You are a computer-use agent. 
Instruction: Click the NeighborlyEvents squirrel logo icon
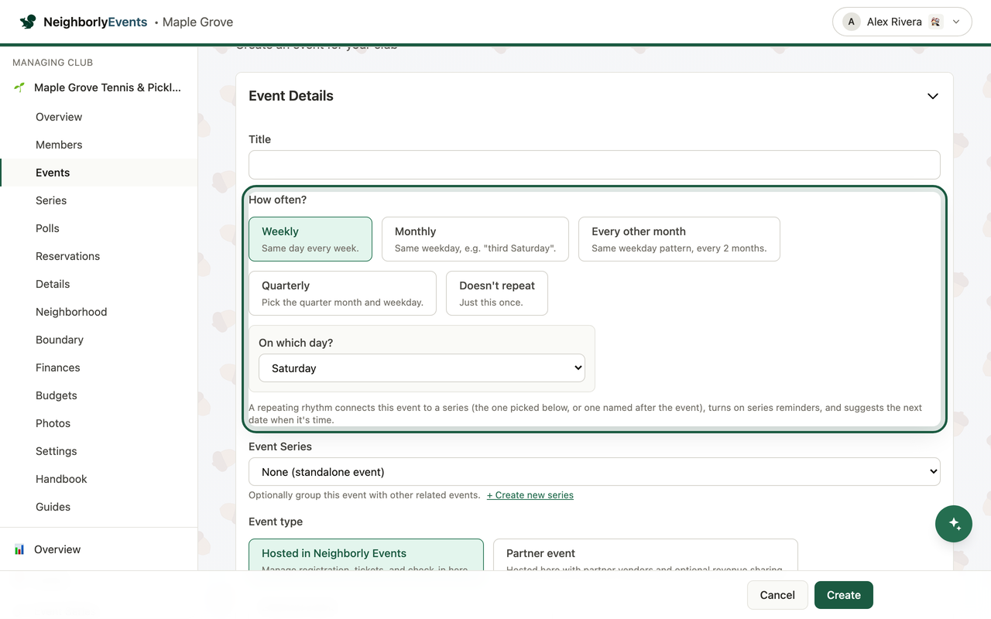(28, 22)
